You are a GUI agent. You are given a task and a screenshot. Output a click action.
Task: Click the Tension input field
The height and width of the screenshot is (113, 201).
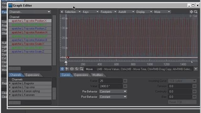[180, 86]
